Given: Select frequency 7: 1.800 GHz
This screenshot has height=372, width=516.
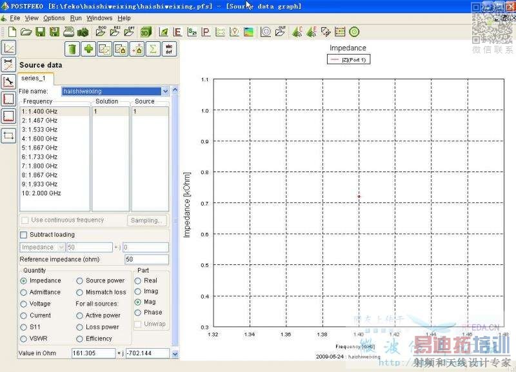Looking at the screenshot, I should pos(55,166).
